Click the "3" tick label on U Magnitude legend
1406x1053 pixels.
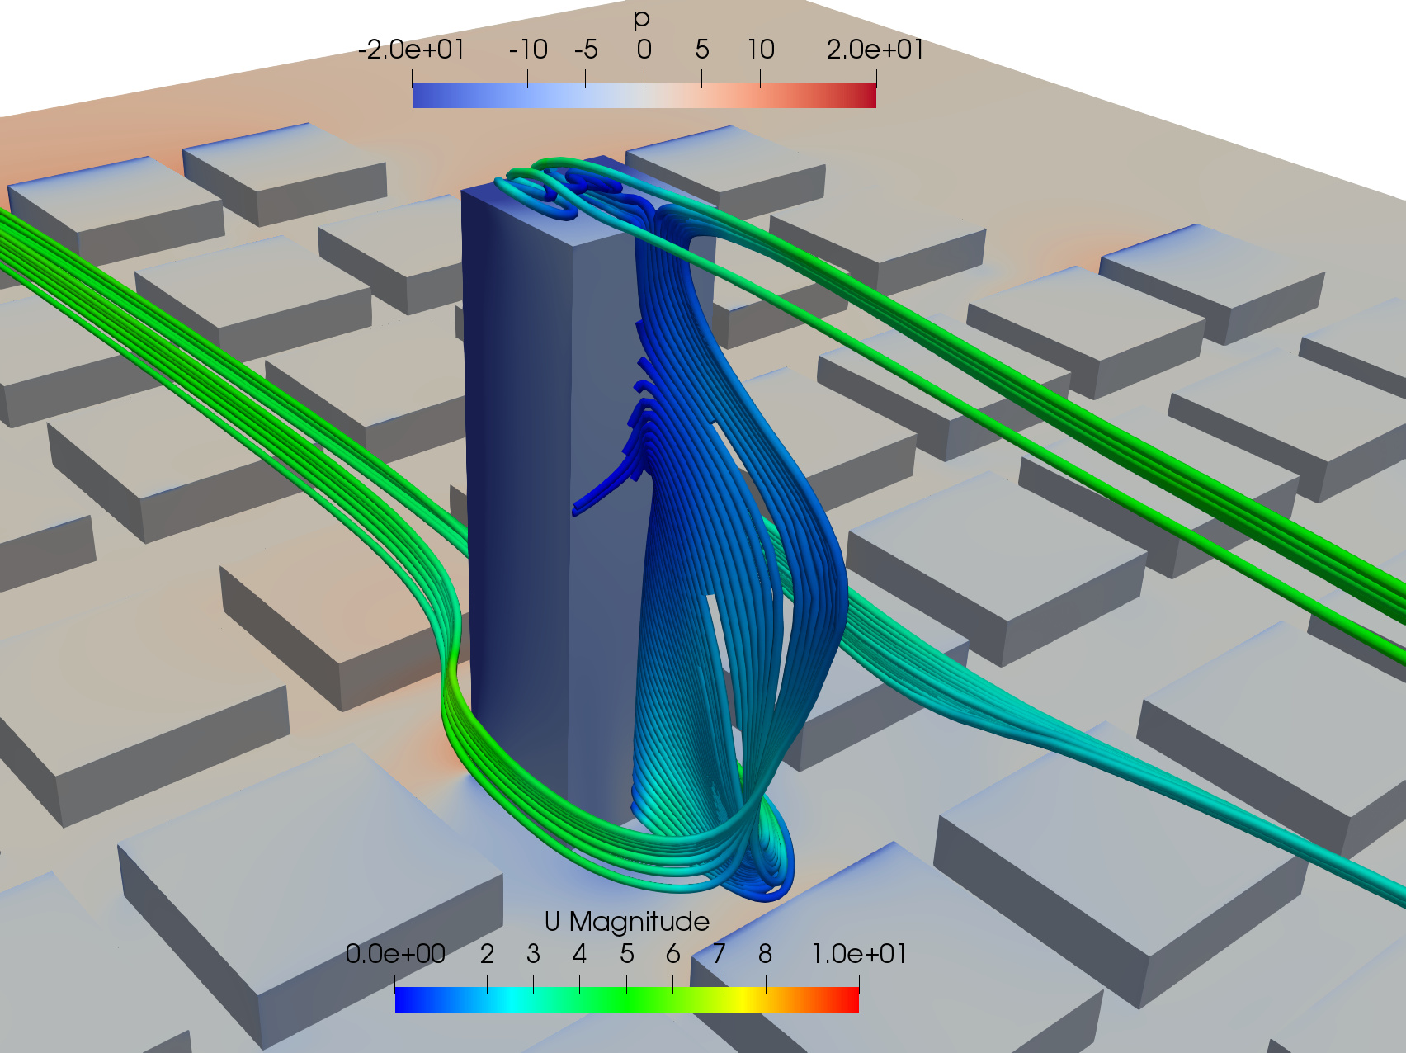click(x=533, y=954)
